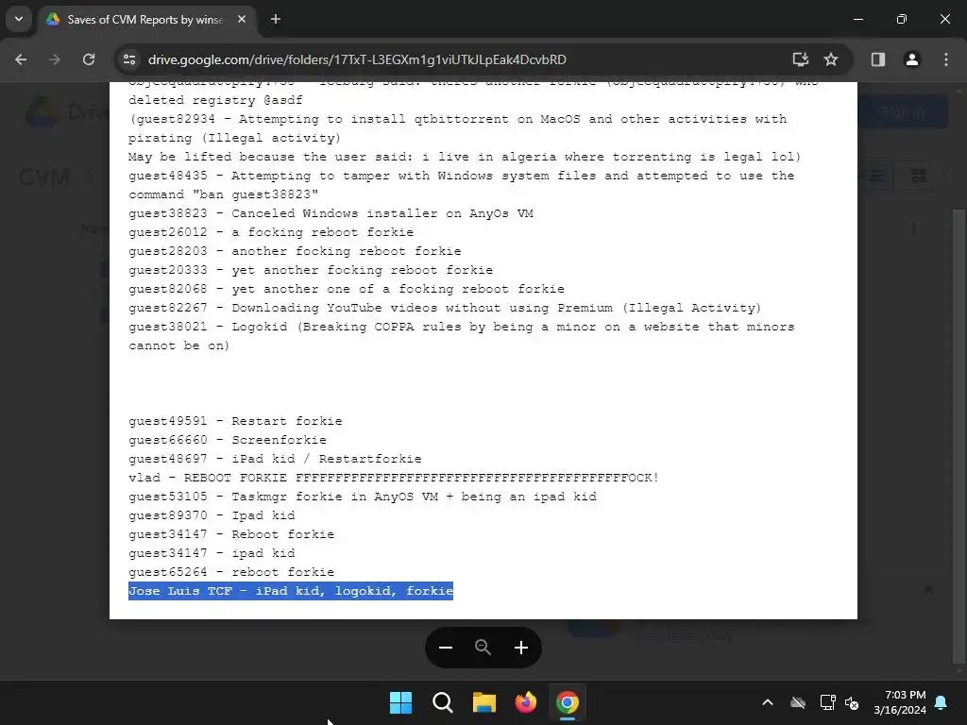Screen dimensions: 967x725
Task: Zoom out the document preview
Action: point(446,648)
